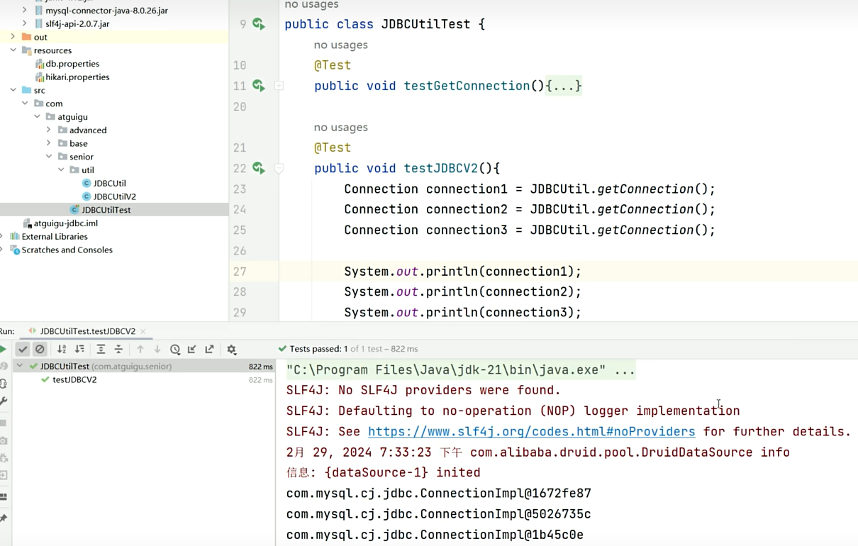Click the "Tests passed: 1" status text
858x546 pixels.
click(x=318, y=349)
